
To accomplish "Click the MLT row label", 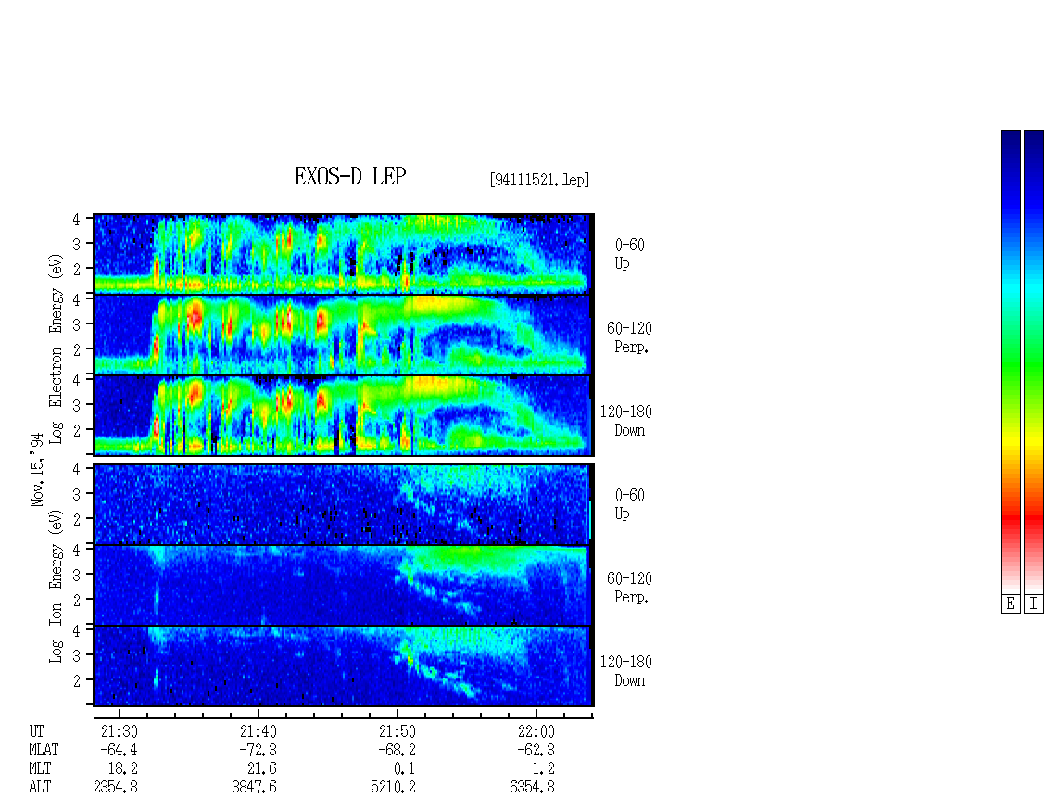I will [x=40, y=769].
